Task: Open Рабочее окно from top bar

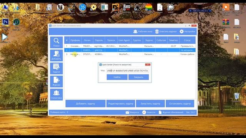Action: (x=143, y=31)
